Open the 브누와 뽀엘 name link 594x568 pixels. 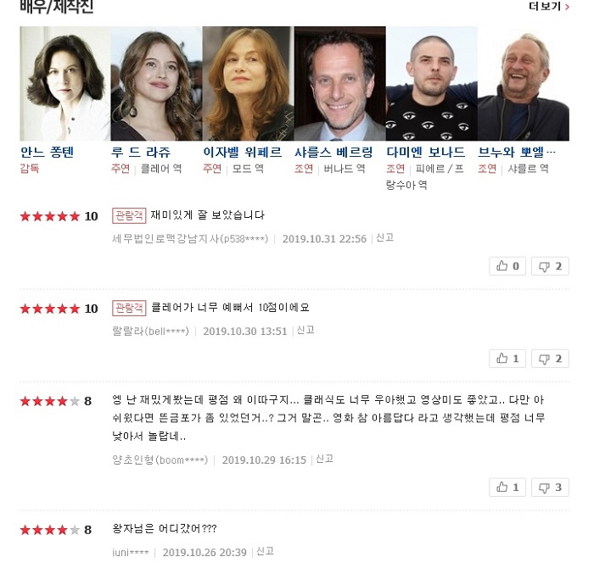517,152
